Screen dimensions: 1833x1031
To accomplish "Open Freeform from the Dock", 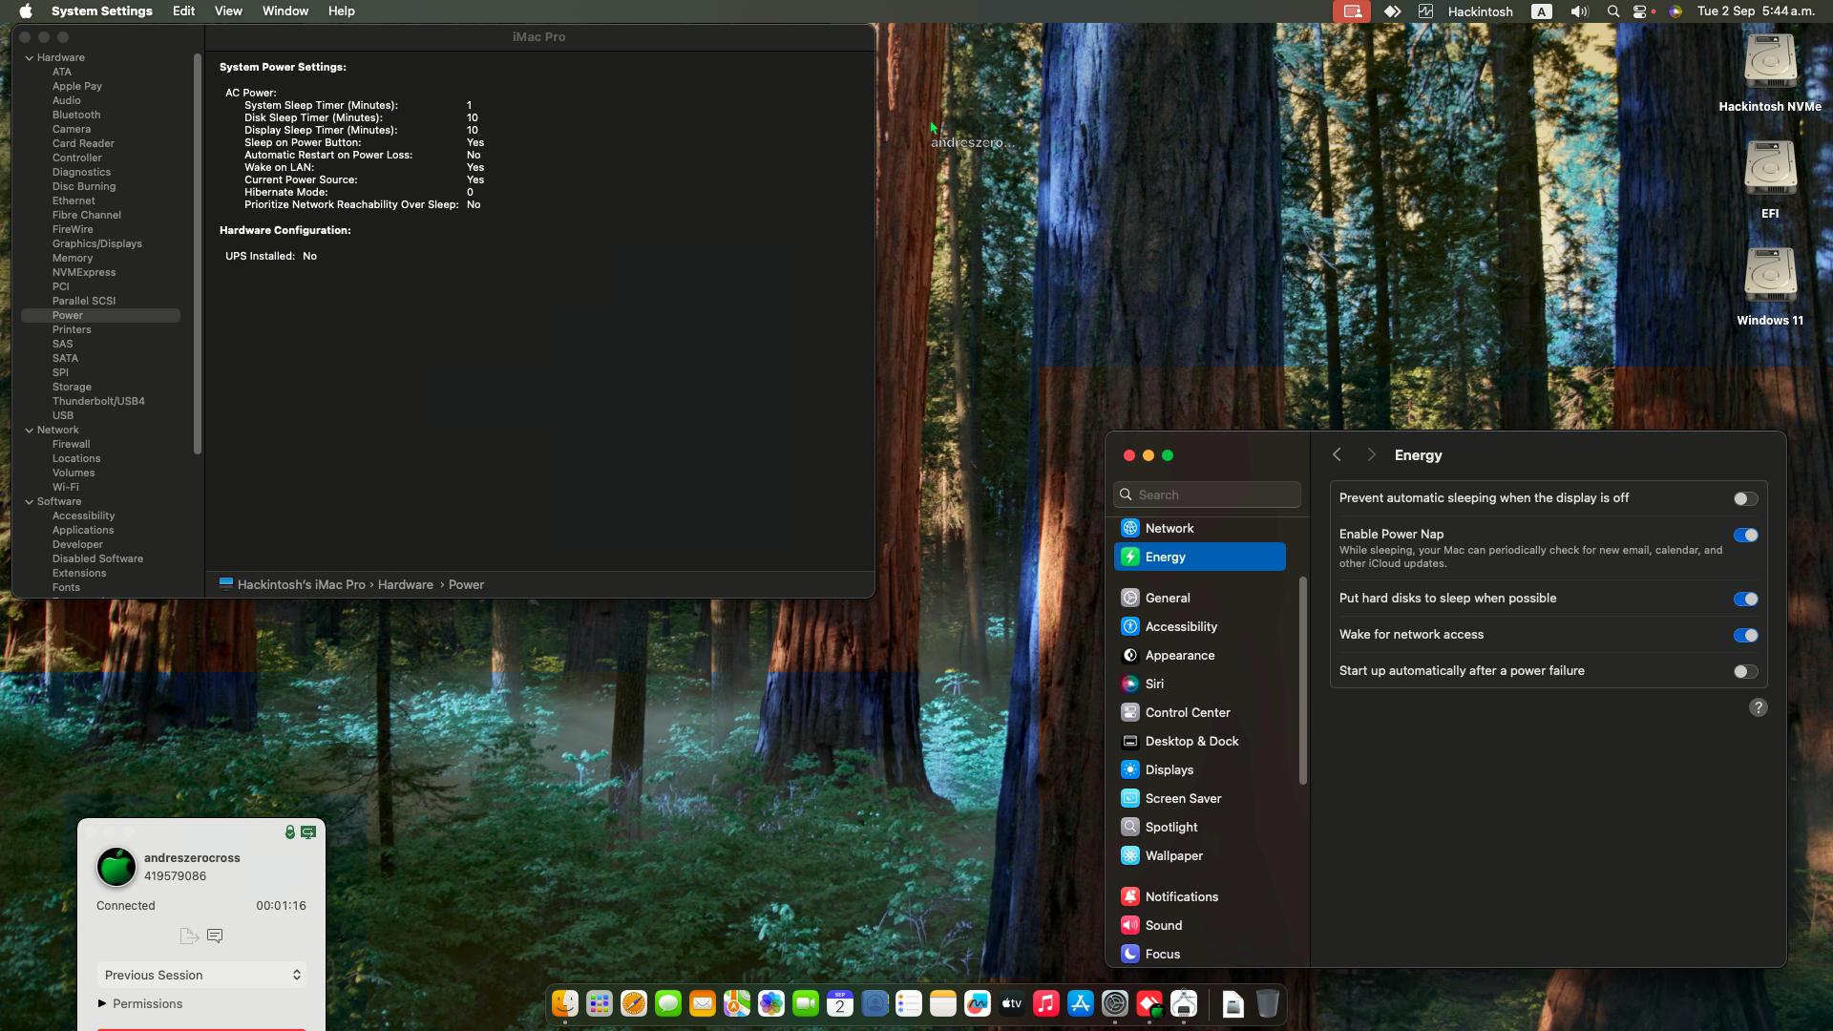I will coord(978,1003).
